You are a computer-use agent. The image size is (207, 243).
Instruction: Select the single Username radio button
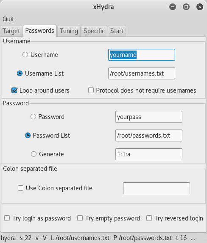[x=25, y=55]
